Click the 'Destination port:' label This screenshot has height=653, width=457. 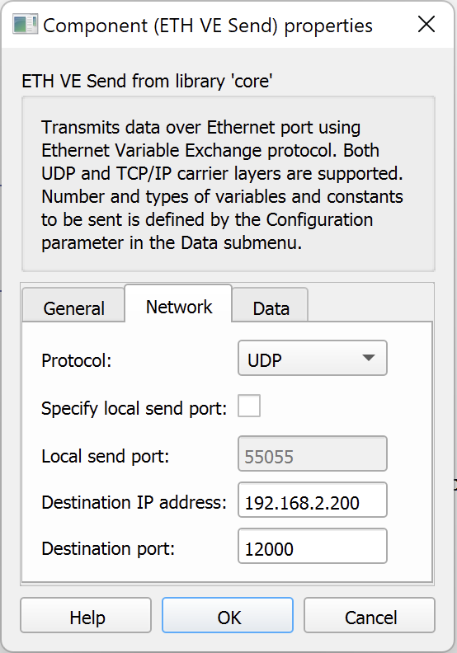click(x=108, y=549)
